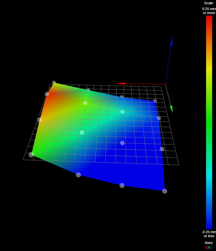Screen dimensions: 216x251
Task: Click the "Axes:" legend heading
Action: pyautogui.click(x=209, y=243)
